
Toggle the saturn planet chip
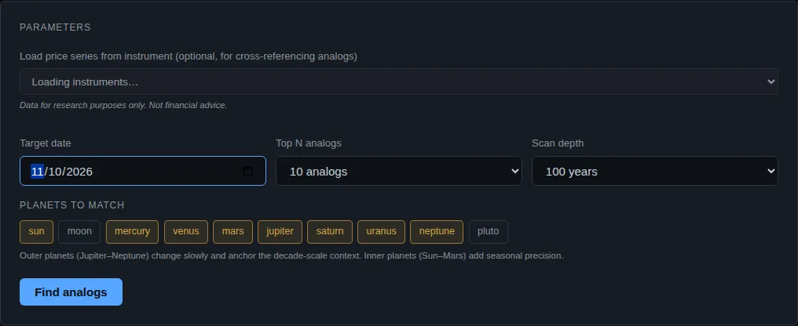tap(330, 231)
